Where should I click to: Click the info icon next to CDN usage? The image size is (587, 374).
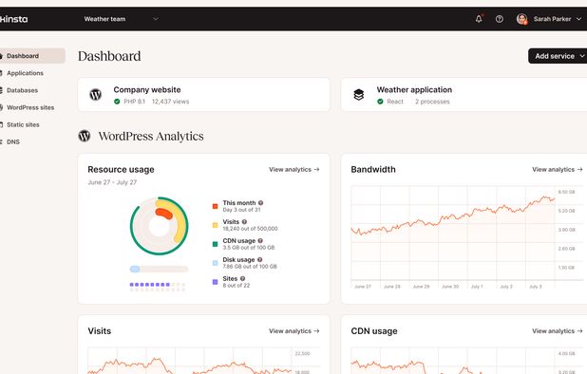click(x=260, y=240)
